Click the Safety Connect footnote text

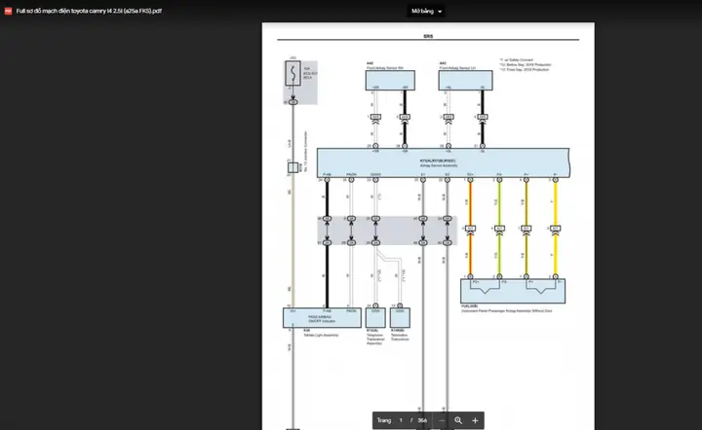click(x=516, y=60)
